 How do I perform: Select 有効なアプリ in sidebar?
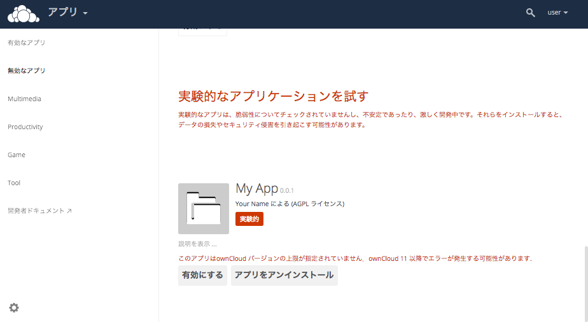tap(26, 43)
